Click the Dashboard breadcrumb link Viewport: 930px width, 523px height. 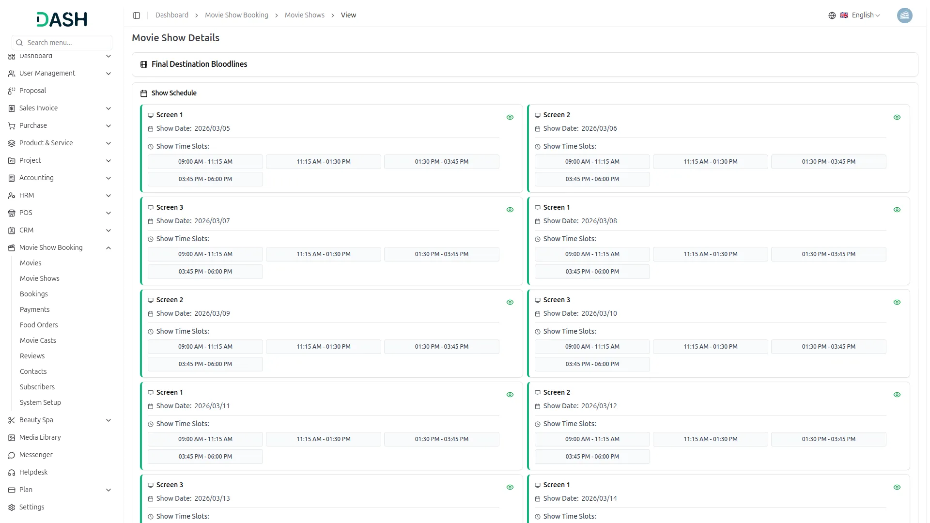[x=171, y=15]
